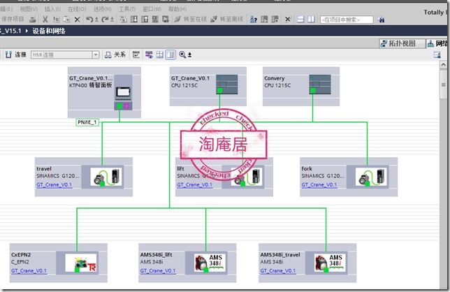Open the 工具(T) menu
450x292 pixels.
tap(127, 9)
